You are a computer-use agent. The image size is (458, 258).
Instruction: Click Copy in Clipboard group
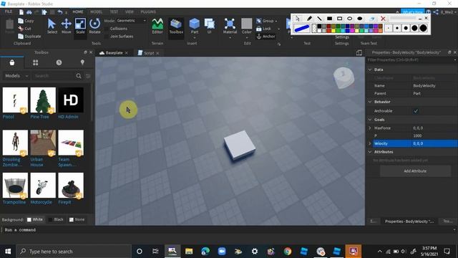pyautogui.click(x=26, y=21)
